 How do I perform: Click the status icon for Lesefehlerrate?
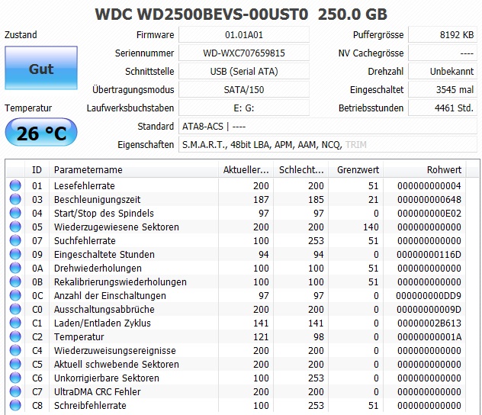15,185
